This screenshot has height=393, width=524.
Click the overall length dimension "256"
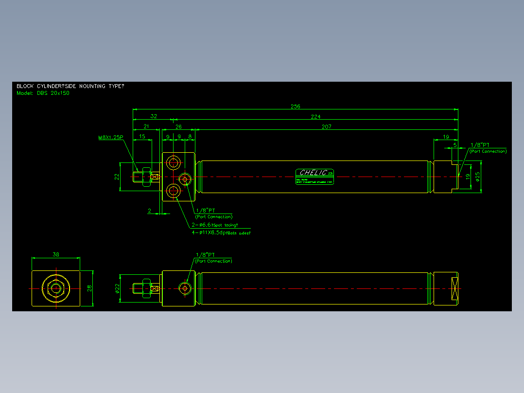[x=296, y=107]
